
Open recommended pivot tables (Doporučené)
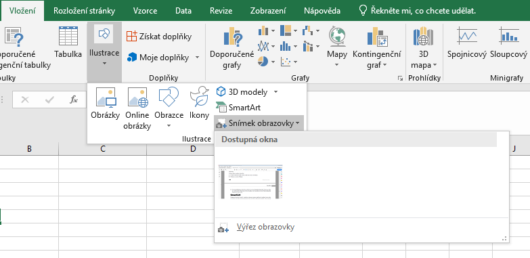18,47
